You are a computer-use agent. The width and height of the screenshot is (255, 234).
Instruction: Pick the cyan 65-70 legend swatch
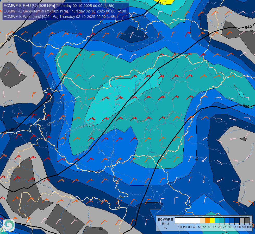pos(217,220)
